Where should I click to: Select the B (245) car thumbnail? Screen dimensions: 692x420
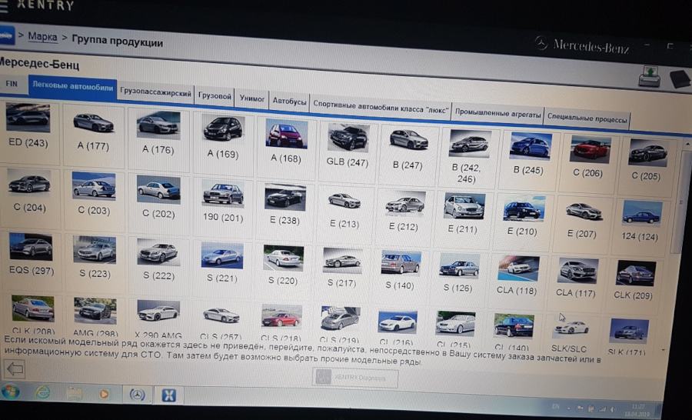pos(529,153)
